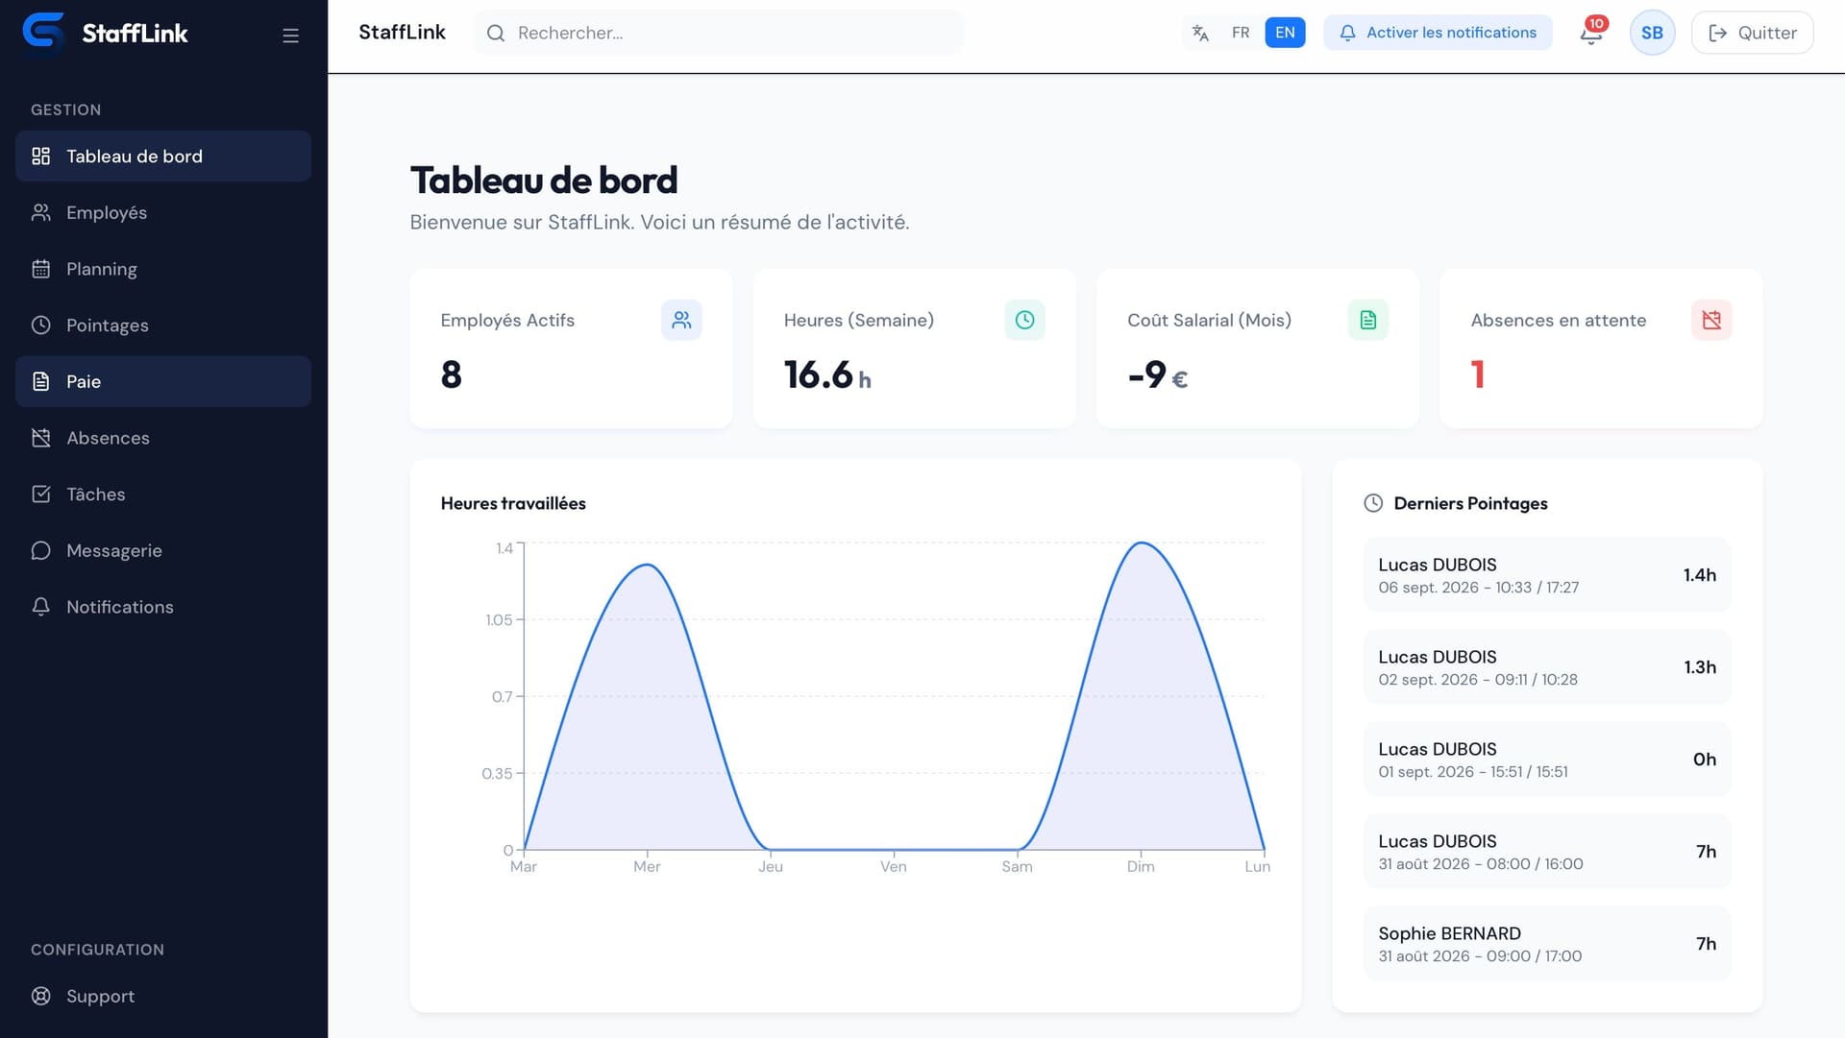Select Sophie BERNARD 31 août 2026 entry

[1547, 943]
